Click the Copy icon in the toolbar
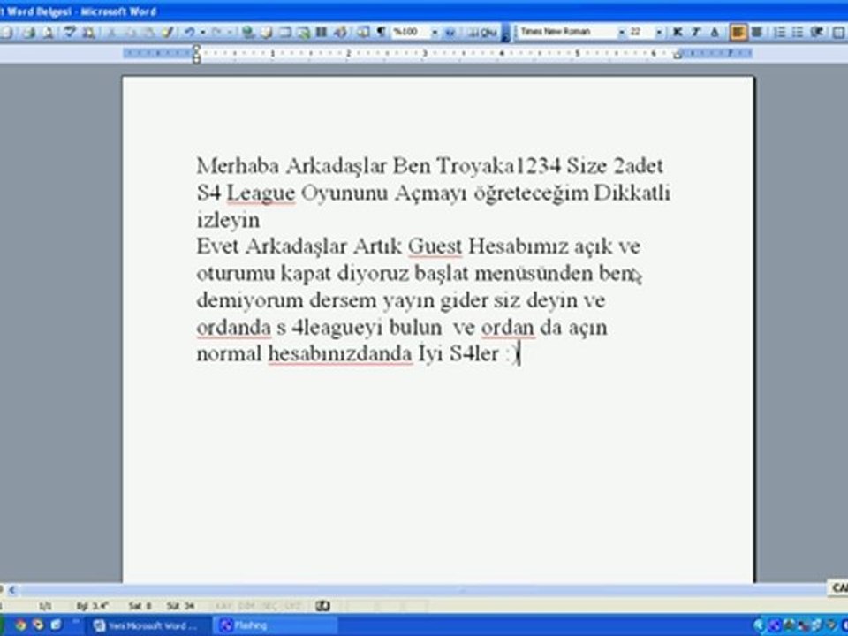This screenshot has height=636, width=848. (130, 33)
